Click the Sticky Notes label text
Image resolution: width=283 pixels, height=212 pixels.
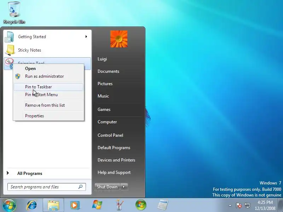point(29,50)
